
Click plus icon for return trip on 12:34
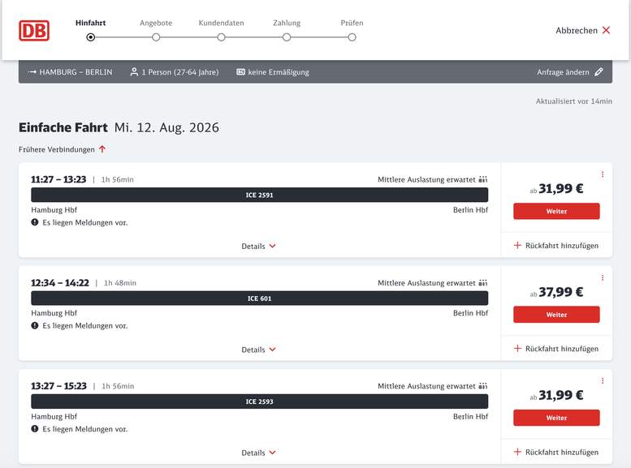point(517,348)
